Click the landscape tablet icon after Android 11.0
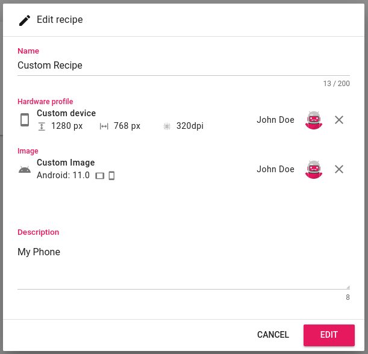368x354 pixels. [100, 176]
